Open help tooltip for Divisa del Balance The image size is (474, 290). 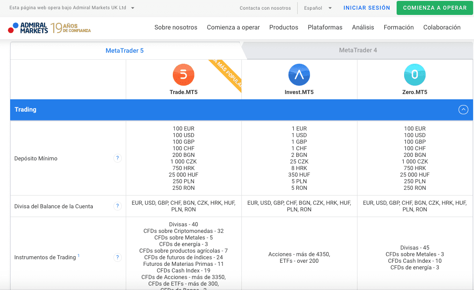pyautogui.click(x=117, y=206)
